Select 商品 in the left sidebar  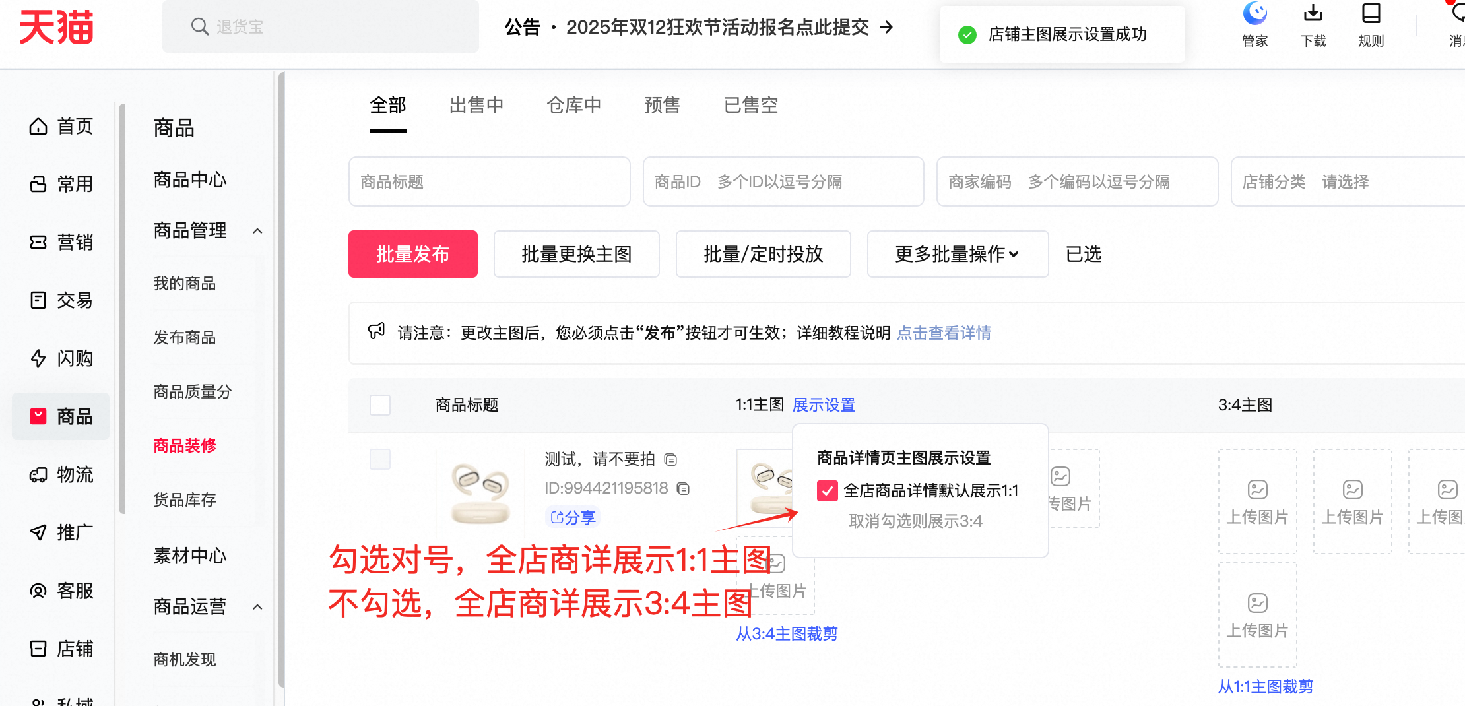tap(61, 416)
